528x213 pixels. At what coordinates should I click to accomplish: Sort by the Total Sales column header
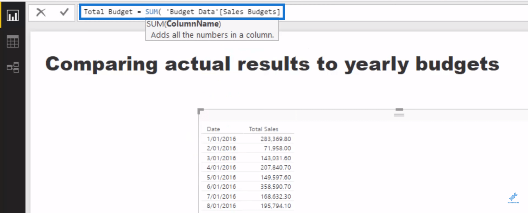pos(263,129)
